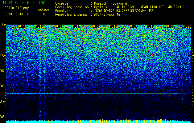Click the 0.9 frequency axis label
The width and height of the screenshot is (194, 123).
pos(2,71)
